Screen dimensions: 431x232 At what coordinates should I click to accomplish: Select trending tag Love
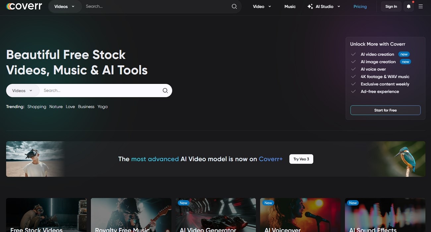(70, 107)
